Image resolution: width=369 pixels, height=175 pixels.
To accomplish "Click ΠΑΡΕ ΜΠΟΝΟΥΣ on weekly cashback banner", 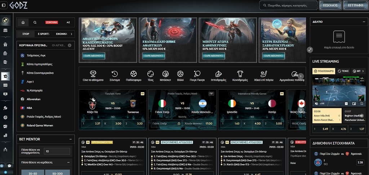I will (x=154, y=56).
